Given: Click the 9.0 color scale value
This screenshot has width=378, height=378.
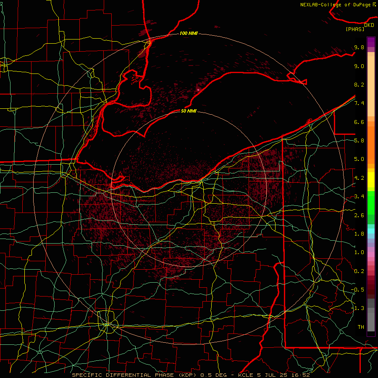Looking at the screenshot, I should point(359,66).
